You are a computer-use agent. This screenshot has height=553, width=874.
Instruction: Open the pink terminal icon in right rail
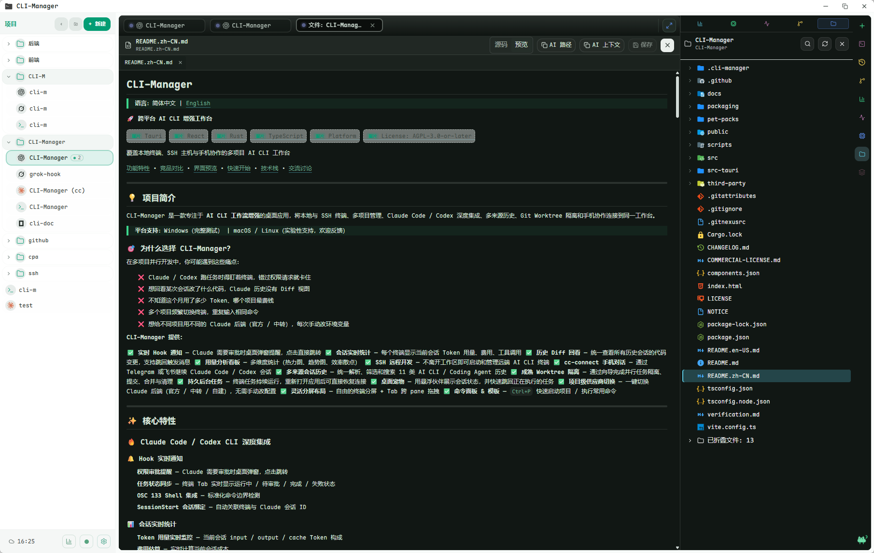coord(862,44)
